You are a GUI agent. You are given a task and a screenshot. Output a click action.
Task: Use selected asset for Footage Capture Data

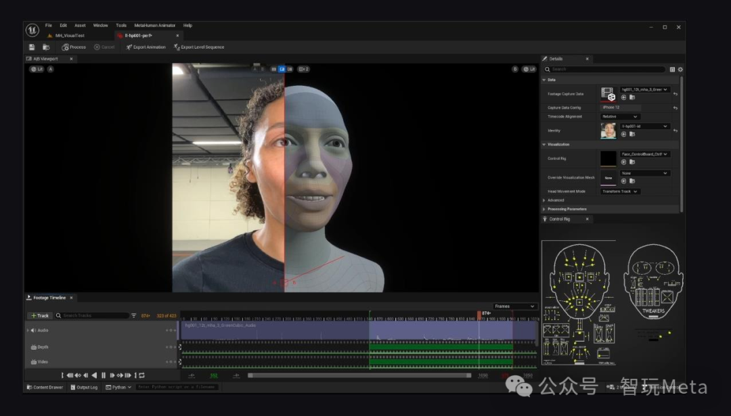tap(624, 97)
